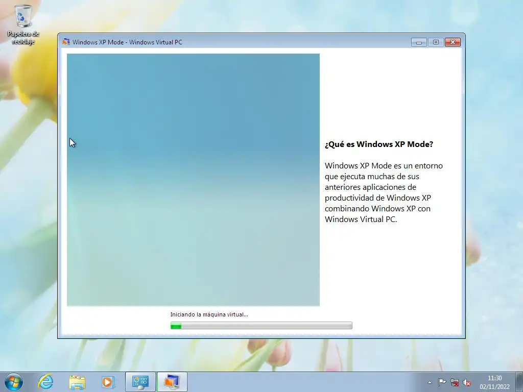Click the "Iniciando la máquina virtual..." status text
523x392 pixels.
(x=209, y=314)
